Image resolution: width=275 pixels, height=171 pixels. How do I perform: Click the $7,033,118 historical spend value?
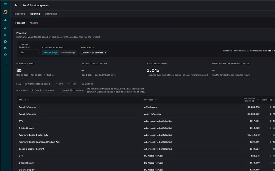[254, 107]
